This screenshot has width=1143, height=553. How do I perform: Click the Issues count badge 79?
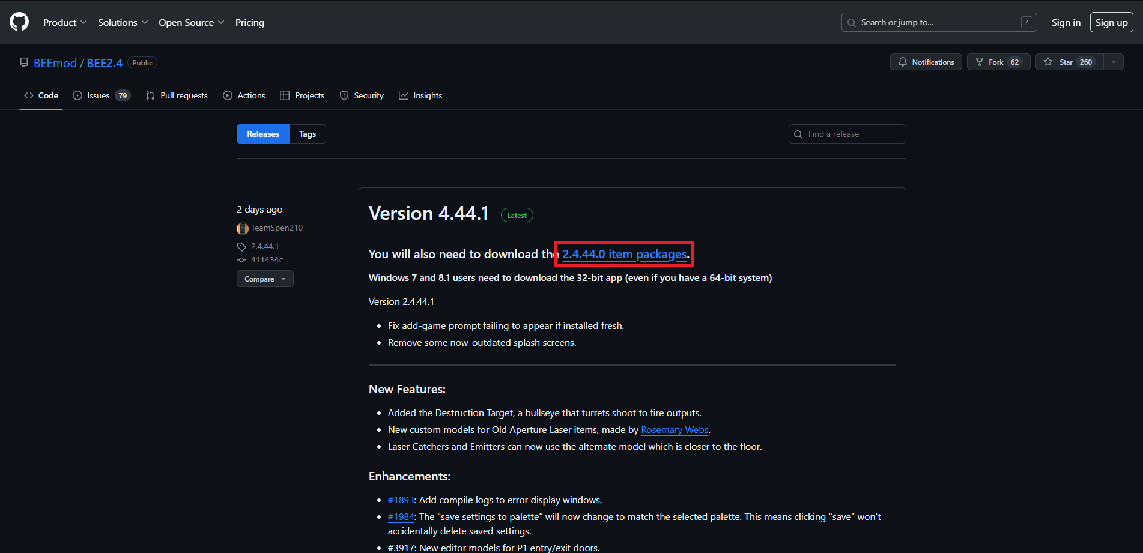123,95
